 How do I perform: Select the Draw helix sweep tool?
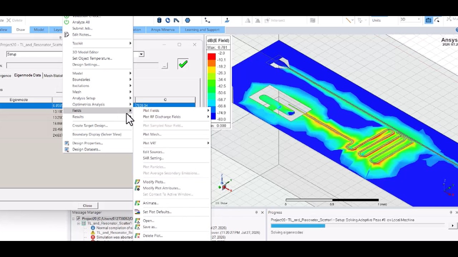(176, 20)
